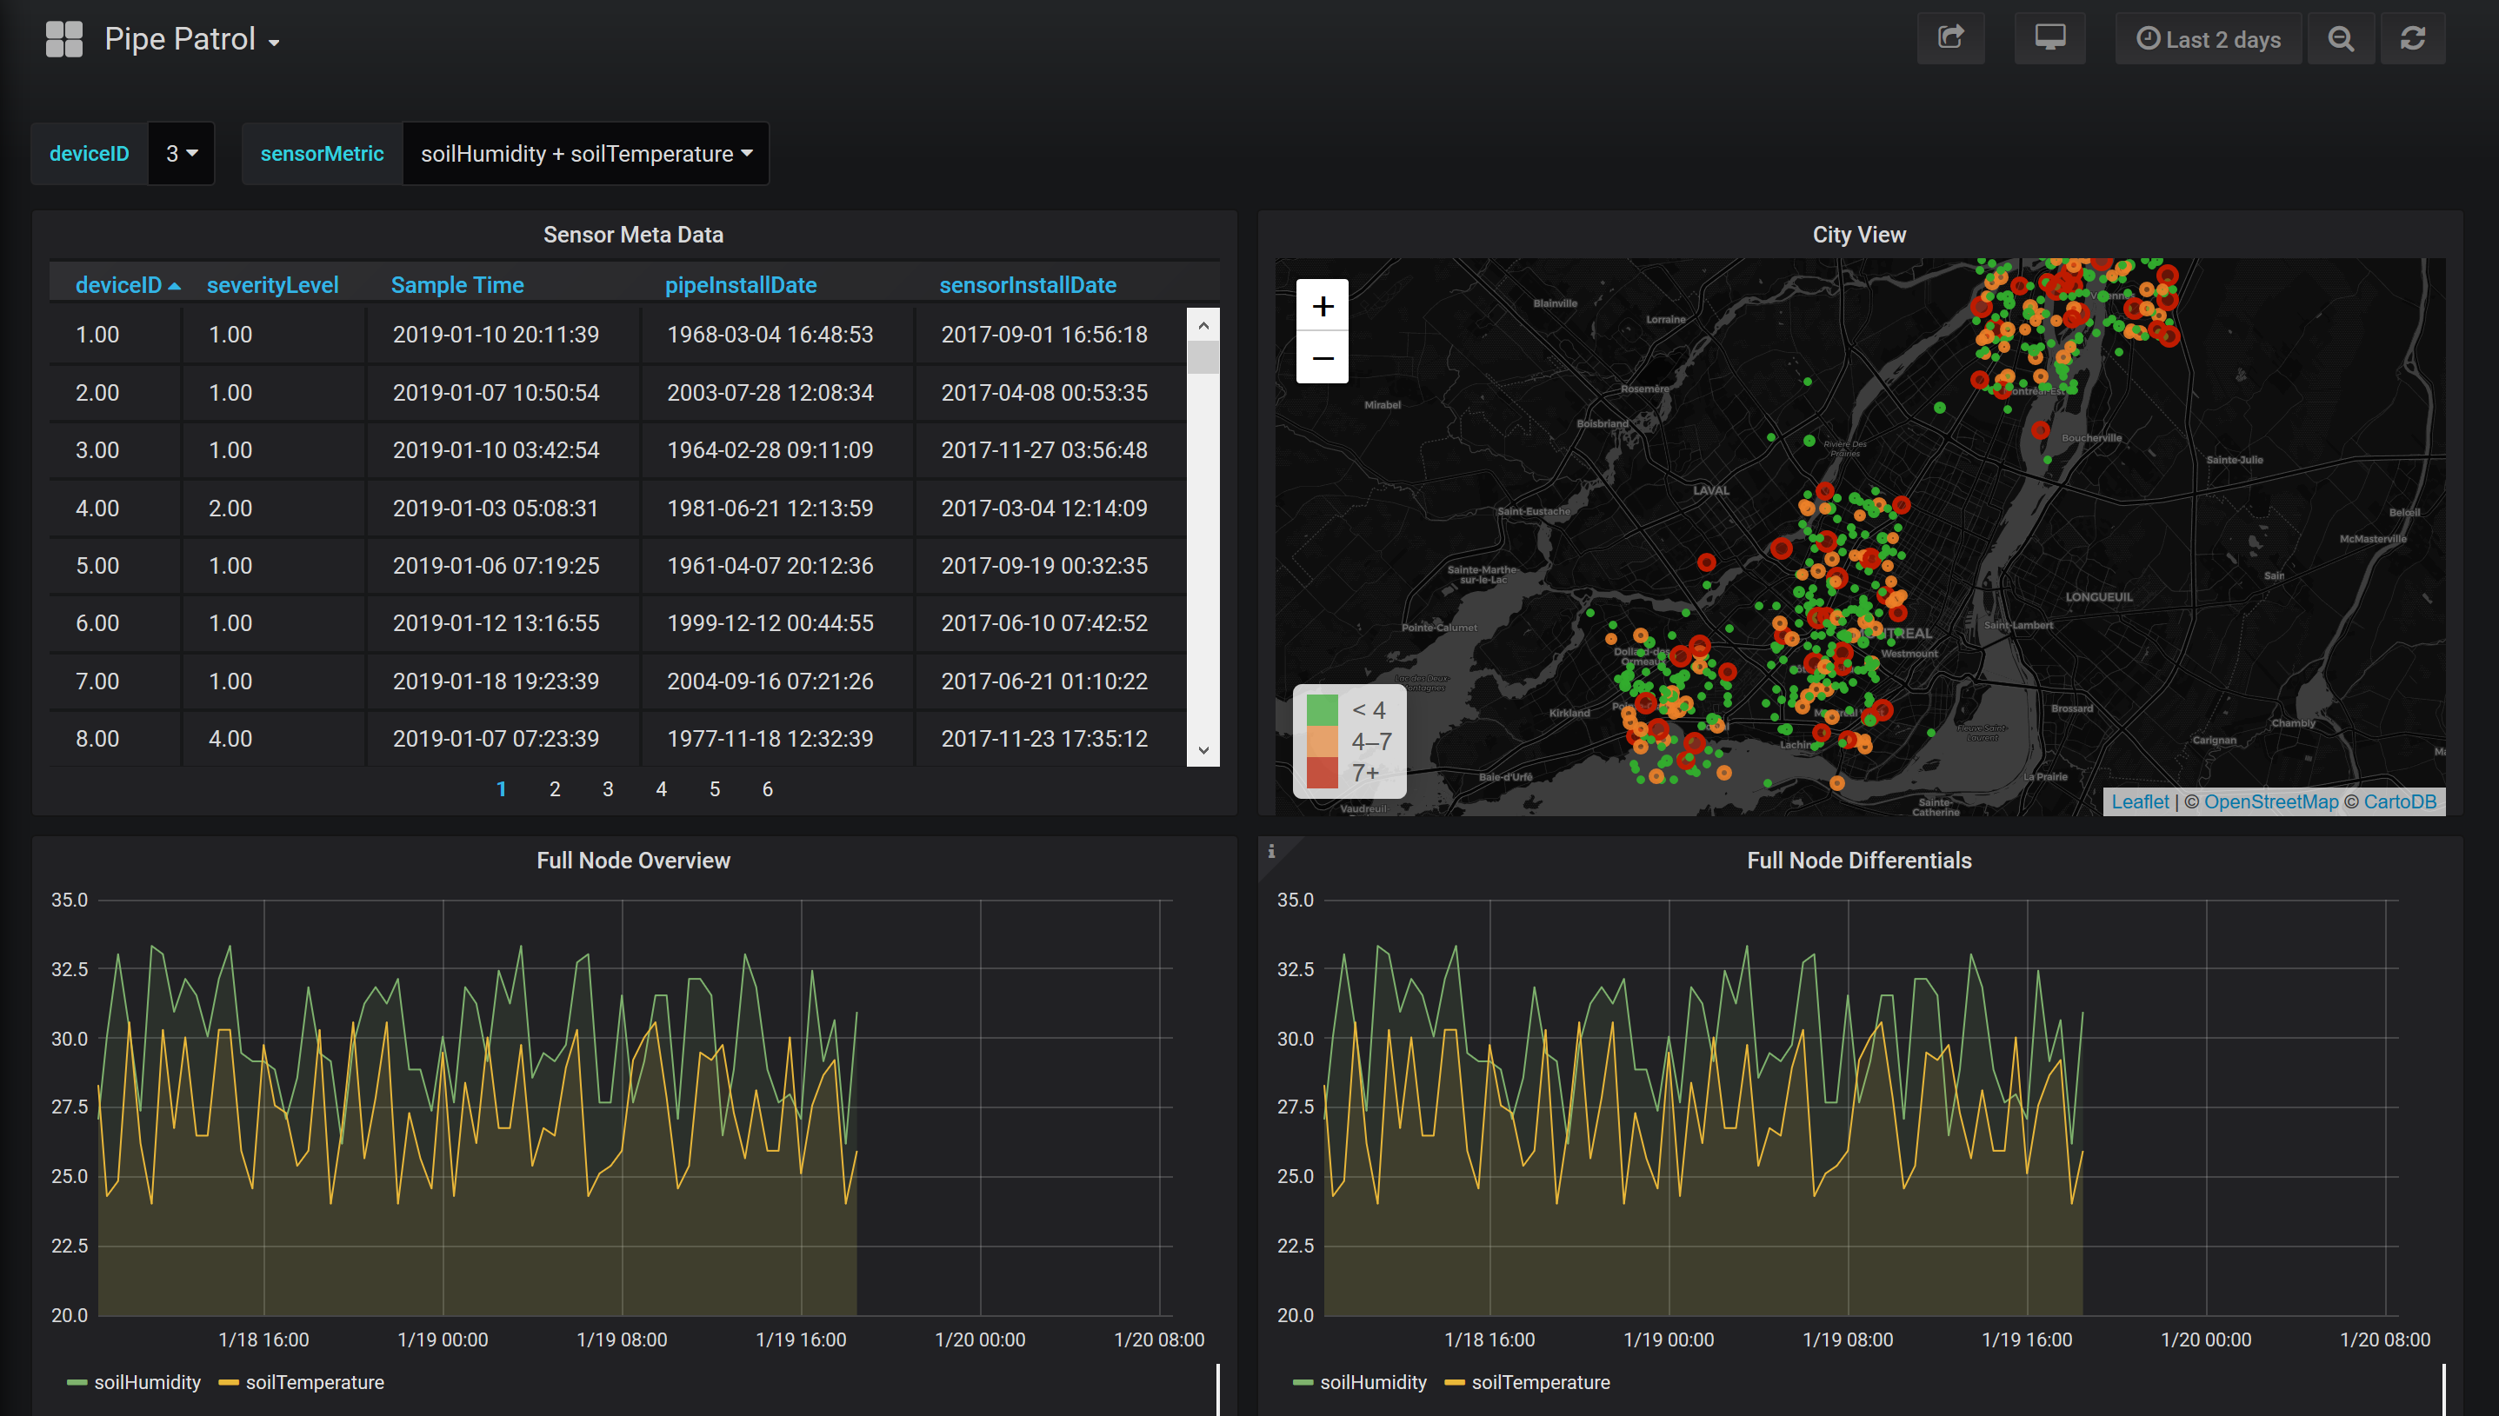The image size is (2499, 1416).
Task: Click the share dashboard icon
Action: click(1949, 39)
